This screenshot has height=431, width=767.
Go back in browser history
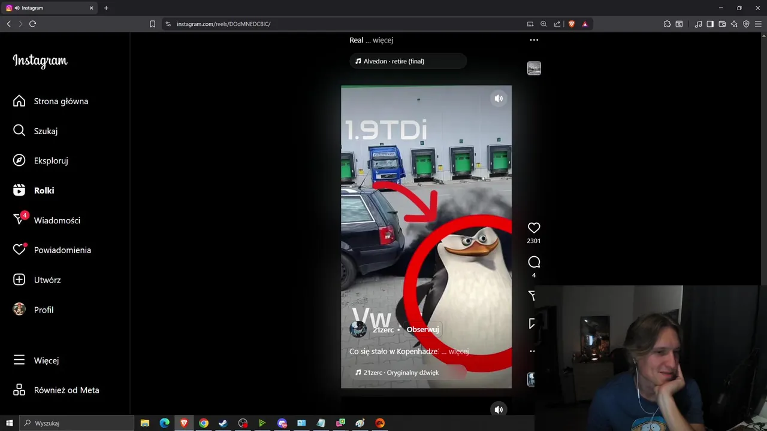pyautogui.click(x=8, y=24)
